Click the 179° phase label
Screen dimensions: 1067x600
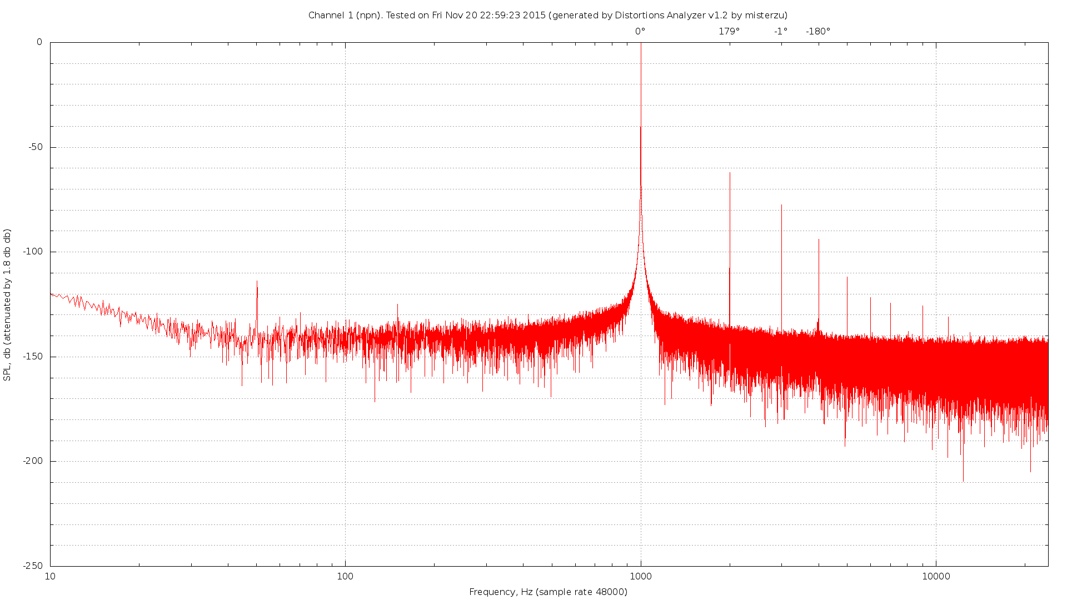point(729,32)
